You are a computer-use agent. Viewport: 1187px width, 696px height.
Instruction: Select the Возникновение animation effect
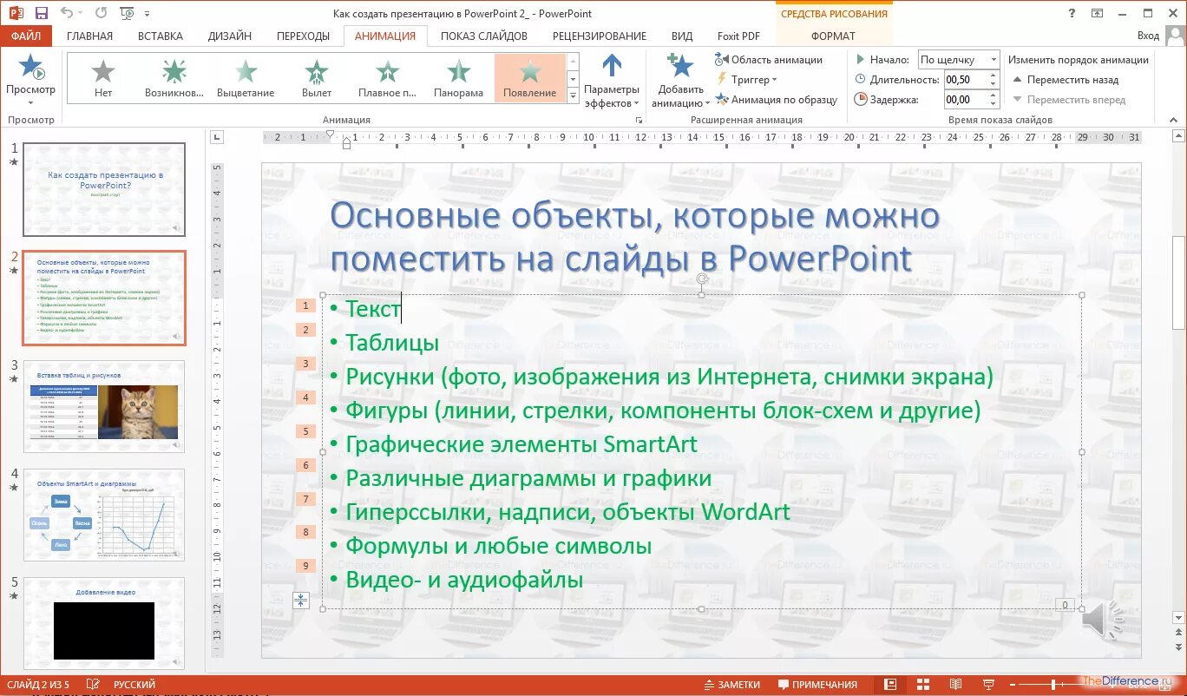(x=174, y=78)
